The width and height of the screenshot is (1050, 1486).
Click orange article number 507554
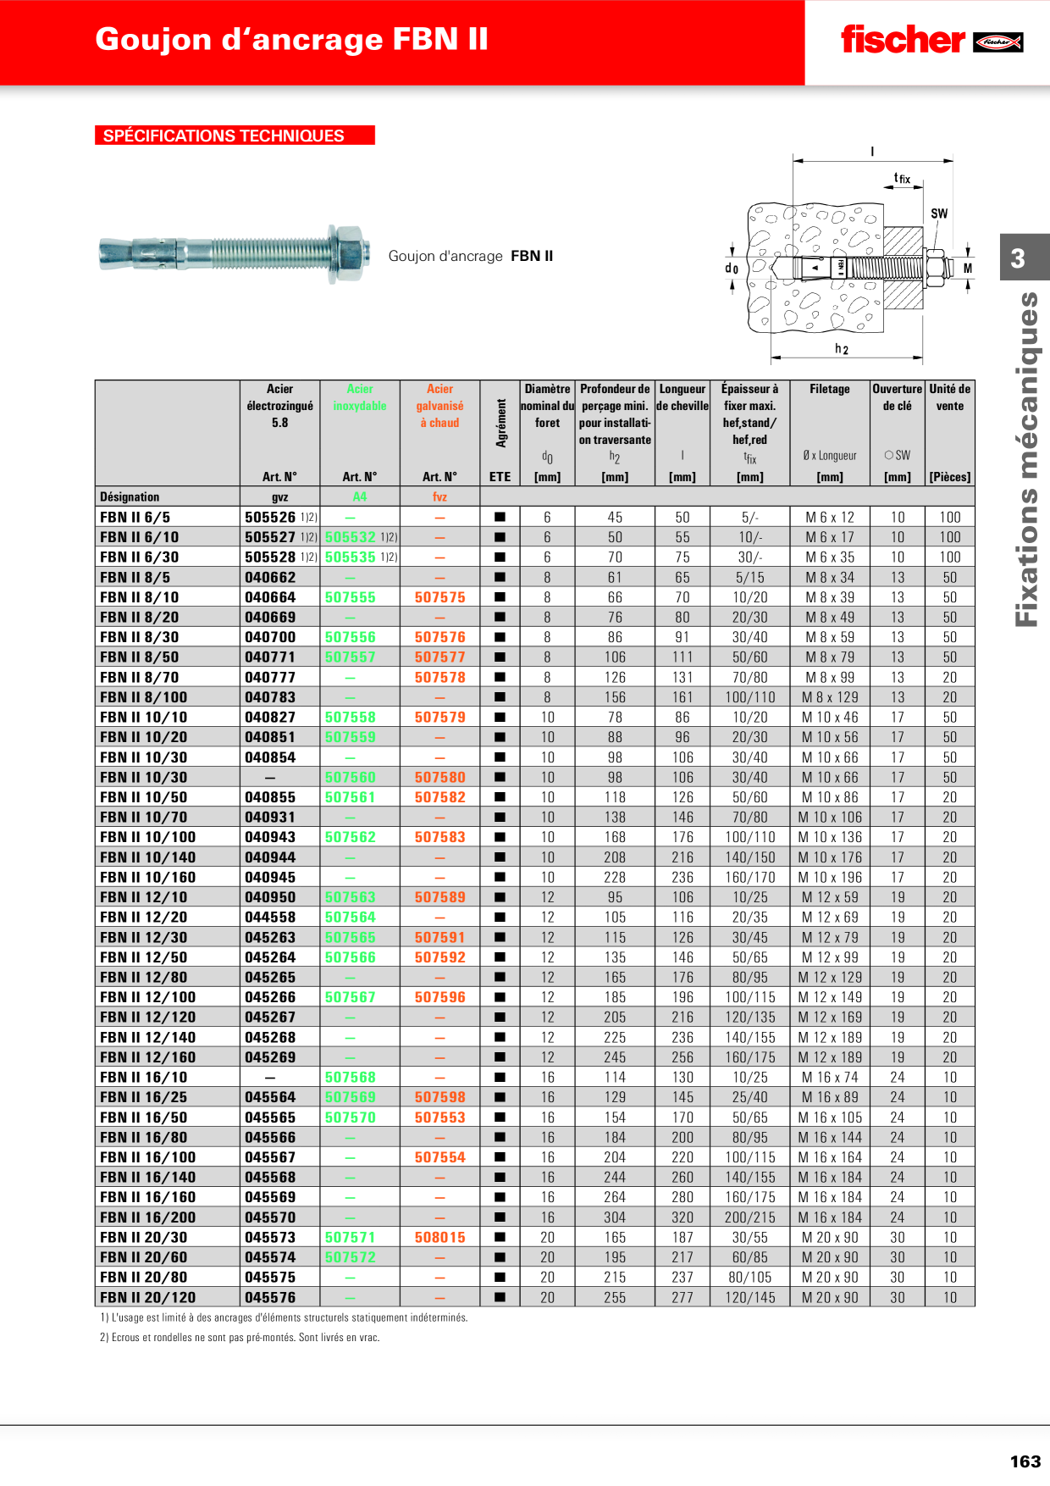(440, 1157)
